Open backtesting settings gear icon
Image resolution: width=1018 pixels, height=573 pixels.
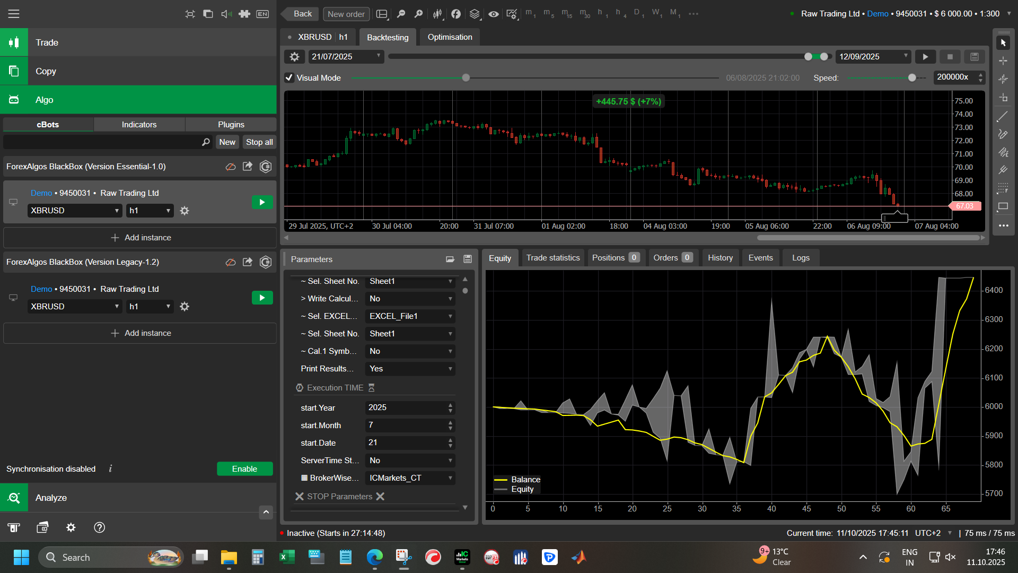pos(295,57)
